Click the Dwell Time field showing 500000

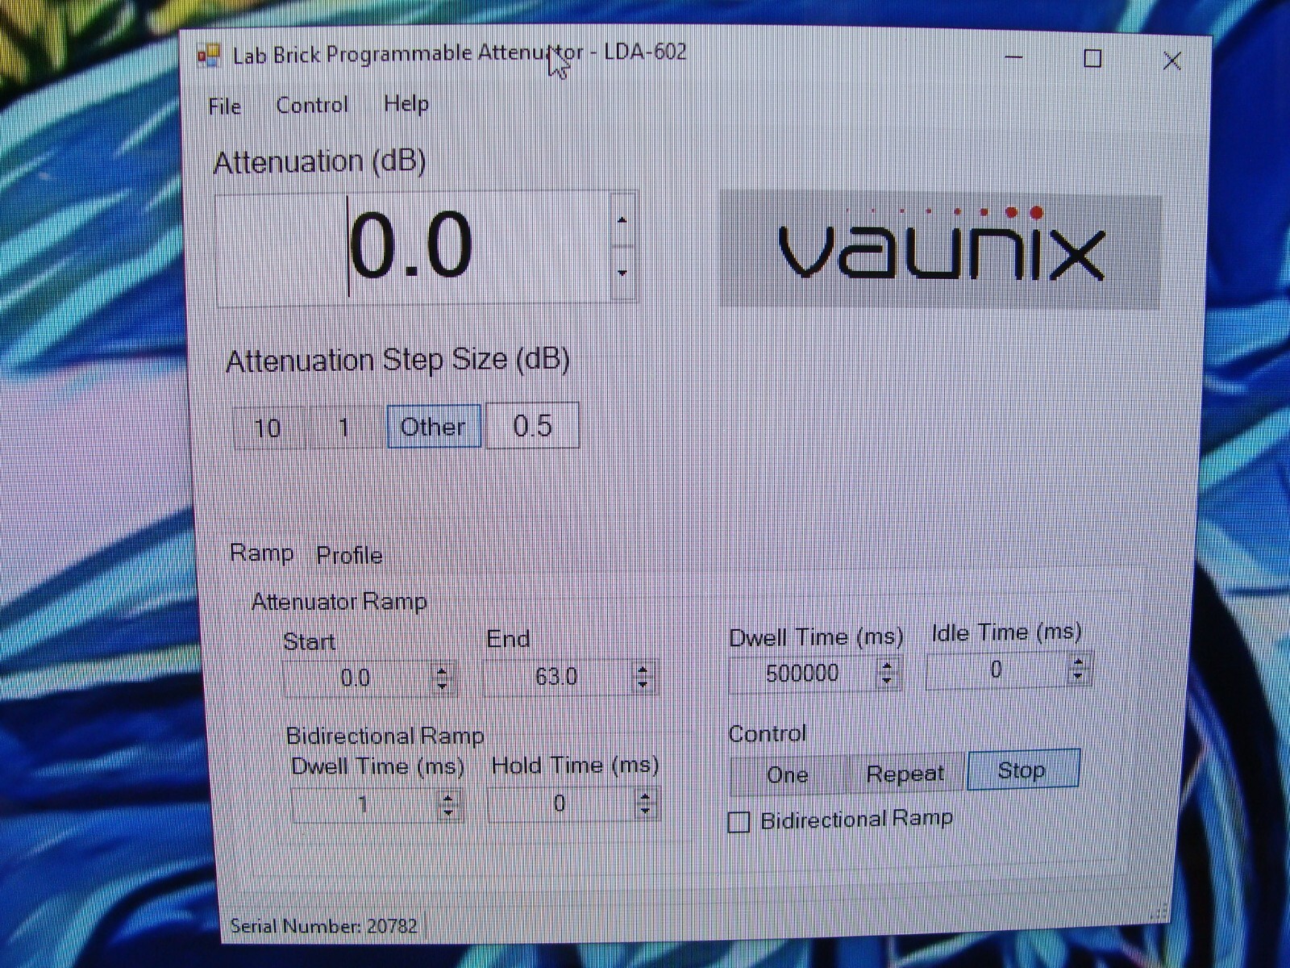(803, 673)
